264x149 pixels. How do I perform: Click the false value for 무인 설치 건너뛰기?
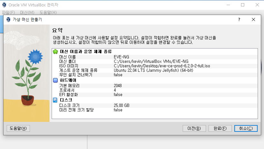[x=118, y=75]
